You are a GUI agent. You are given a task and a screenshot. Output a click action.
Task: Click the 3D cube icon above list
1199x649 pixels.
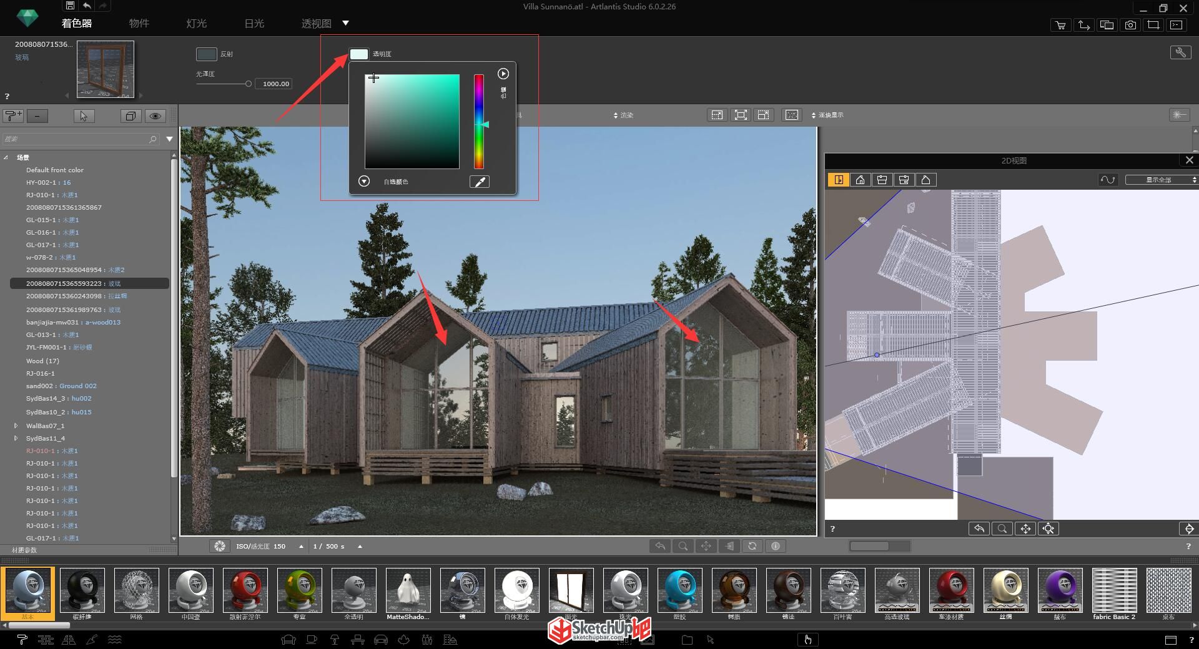tap(131, 115)
